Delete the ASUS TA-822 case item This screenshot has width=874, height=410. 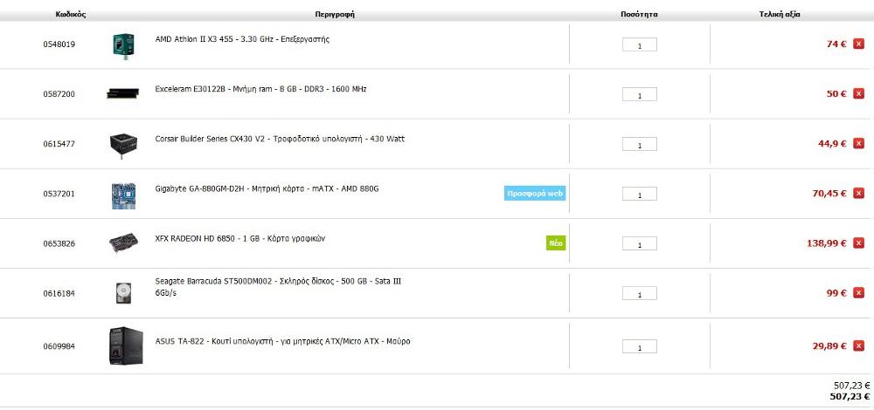858,346
